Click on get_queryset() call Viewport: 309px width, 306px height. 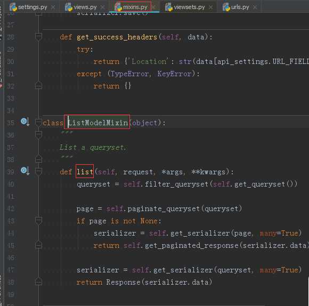tap(264, 184)
